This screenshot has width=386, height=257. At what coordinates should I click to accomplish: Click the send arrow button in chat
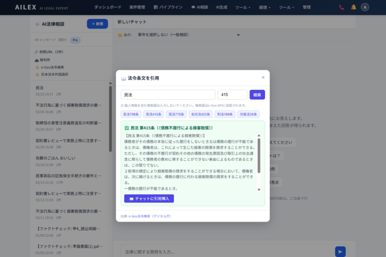(x=340, y=251)
